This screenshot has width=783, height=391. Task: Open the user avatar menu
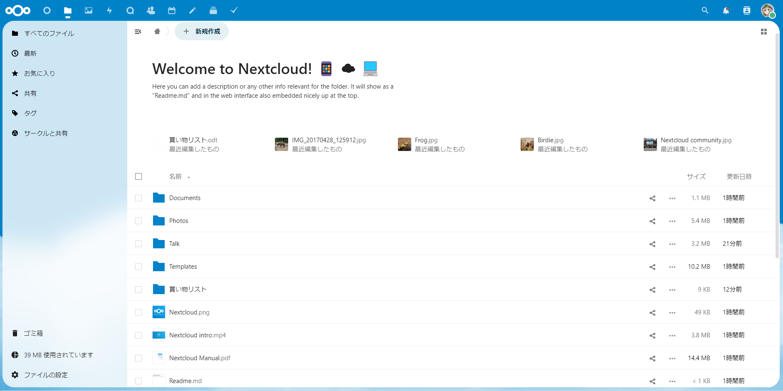pyautogui.click(x=768, y=10)
